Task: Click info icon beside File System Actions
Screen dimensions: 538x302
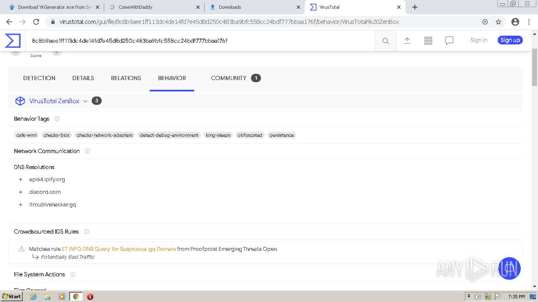Action: (x=73, y=274)
